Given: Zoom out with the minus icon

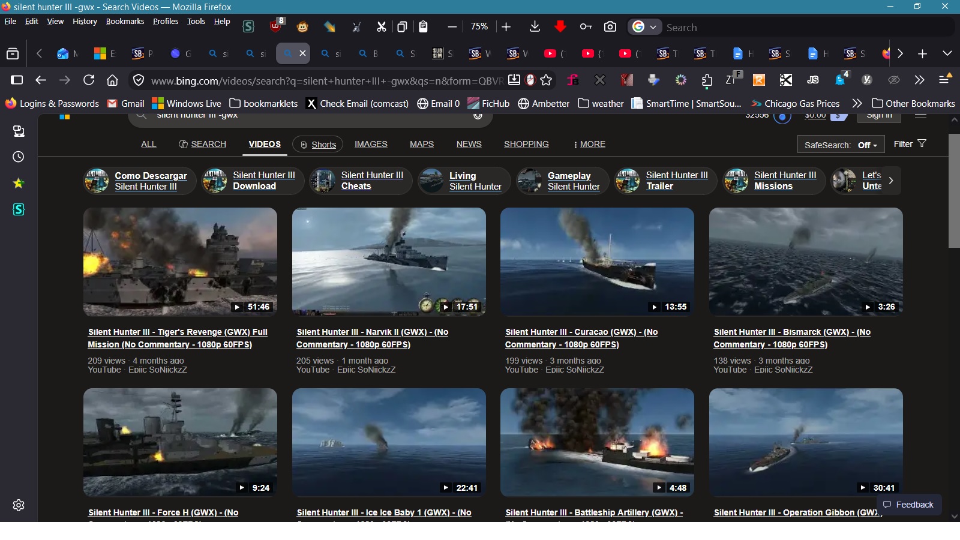Looking at the screenshot, I should [x=452, y=26].
